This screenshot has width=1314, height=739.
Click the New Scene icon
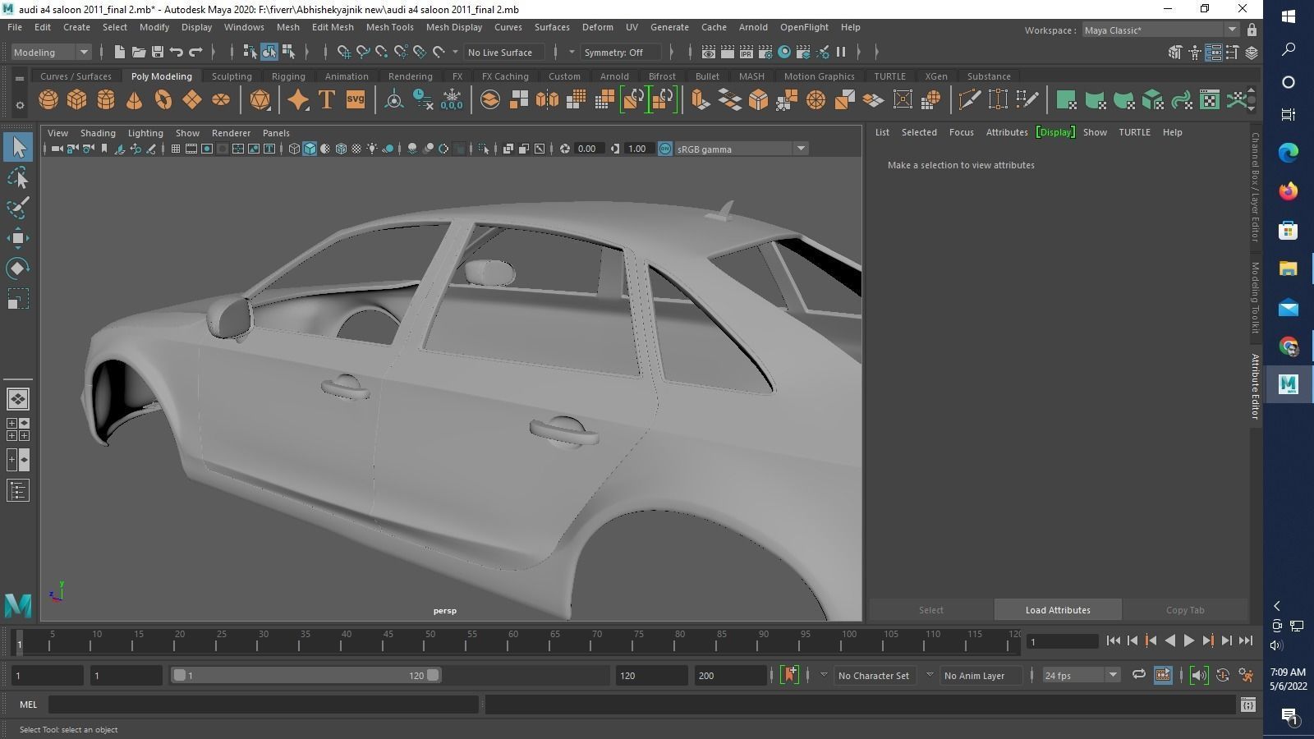(x=120, y=53)
